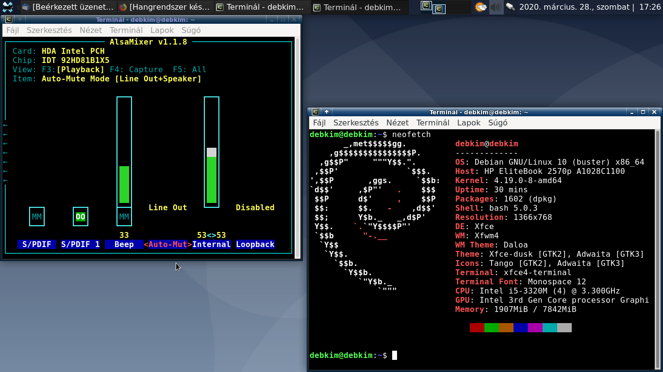Toggle the S/PDIF mute MM box
The image size is (663, 372).
[x=37, y=217]
